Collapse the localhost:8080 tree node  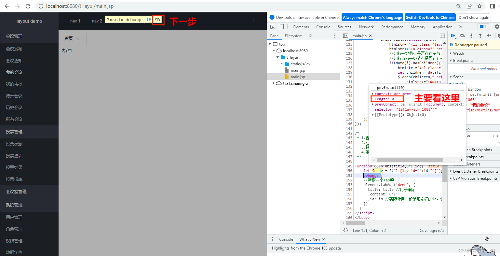tap(274, 50)
